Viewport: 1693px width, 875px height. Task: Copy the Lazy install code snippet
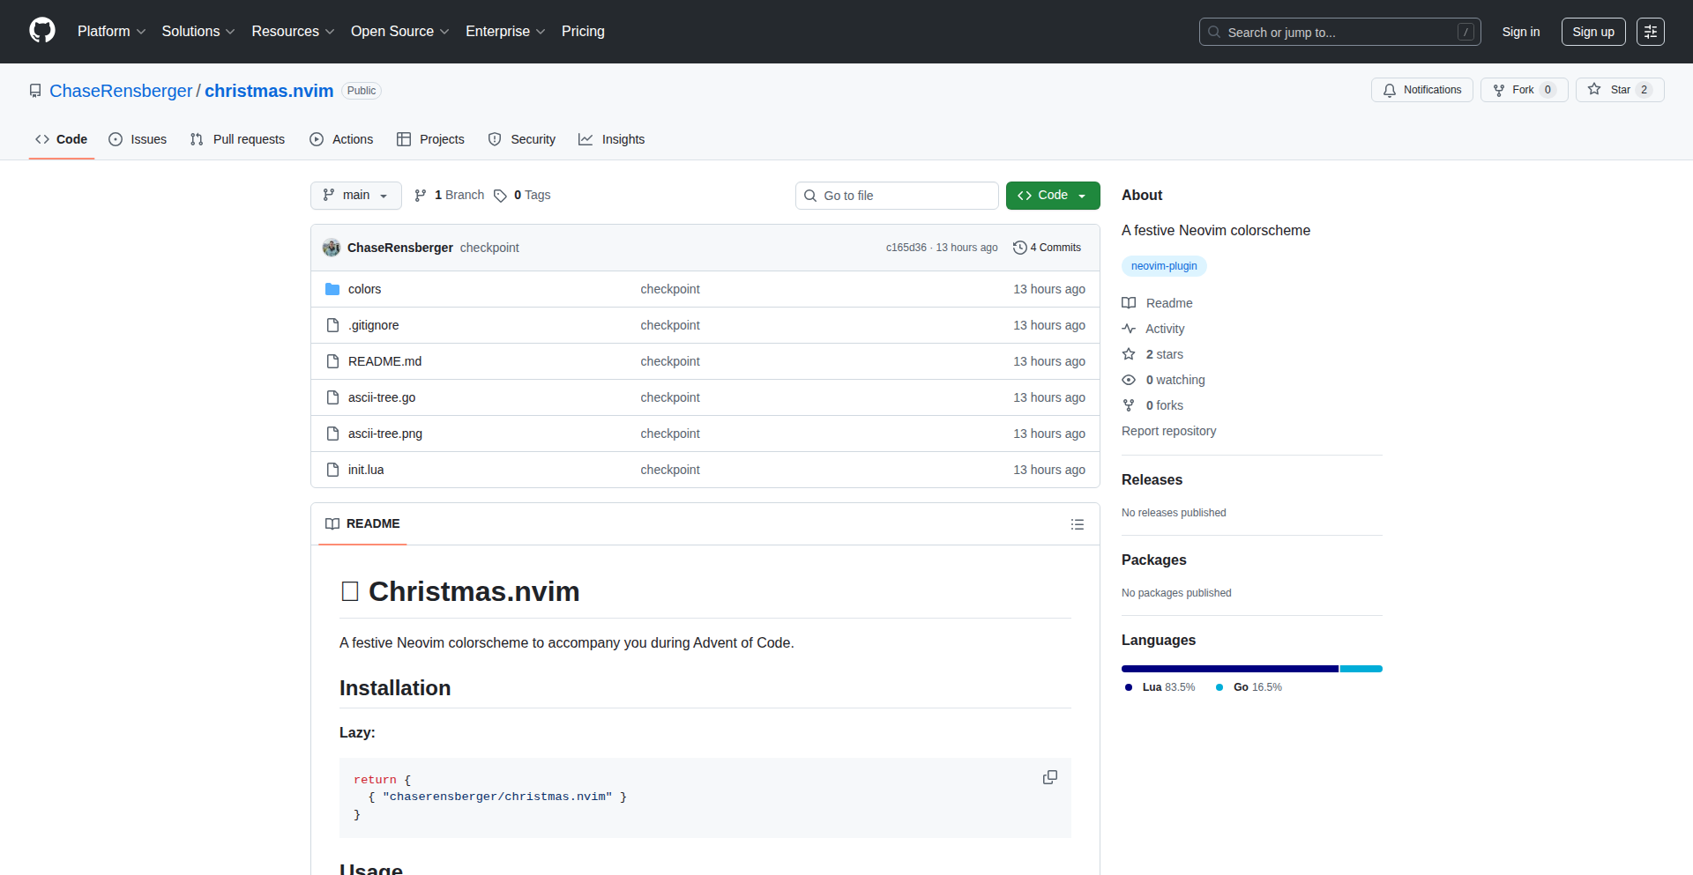1049,777
